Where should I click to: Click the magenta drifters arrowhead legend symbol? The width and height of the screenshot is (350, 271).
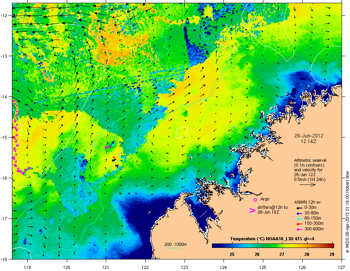[x=252, y=210]
